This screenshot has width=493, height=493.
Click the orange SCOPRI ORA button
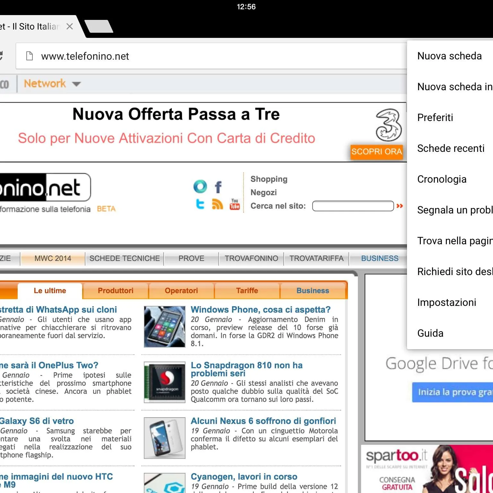pyautogui.click(x=376, y=151)
